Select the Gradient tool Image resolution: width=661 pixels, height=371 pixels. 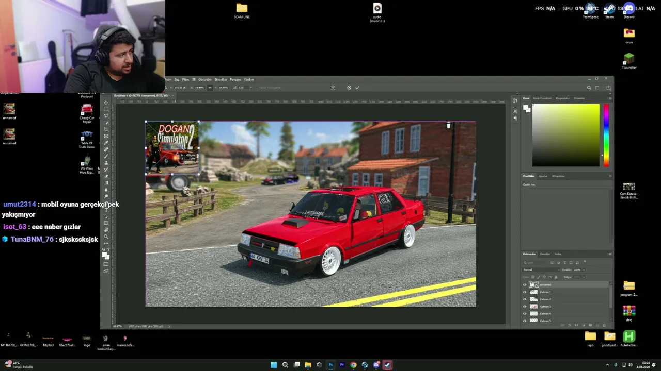point(106,183)
